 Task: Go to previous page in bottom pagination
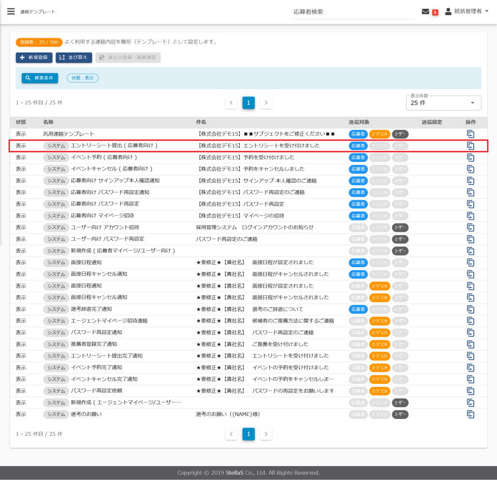[x=231, y=434]
